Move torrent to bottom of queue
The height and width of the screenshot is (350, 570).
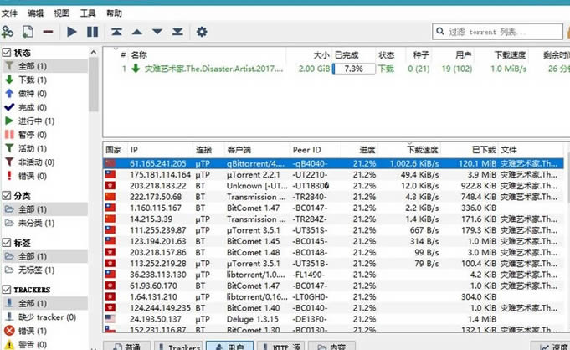click(x=177, y=32)
